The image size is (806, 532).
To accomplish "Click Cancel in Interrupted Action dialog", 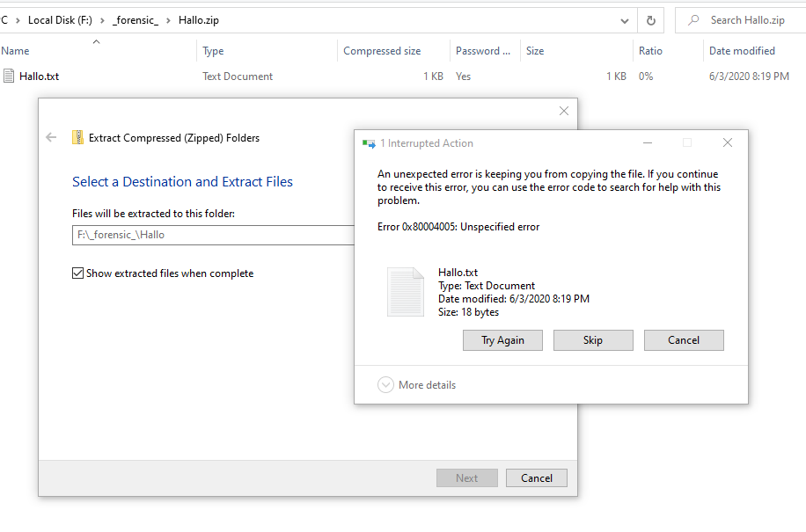I will point(684,340).
